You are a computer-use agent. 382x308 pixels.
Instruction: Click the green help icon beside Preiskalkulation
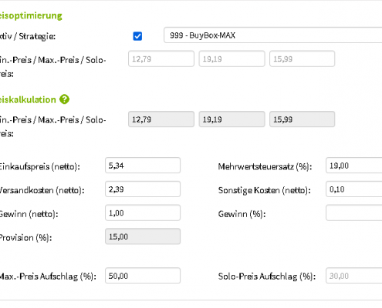64,99
